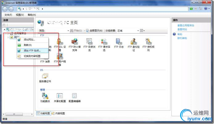
Task: Click Online Help (联机帮助) link
Action: click(x=182, y=38)
